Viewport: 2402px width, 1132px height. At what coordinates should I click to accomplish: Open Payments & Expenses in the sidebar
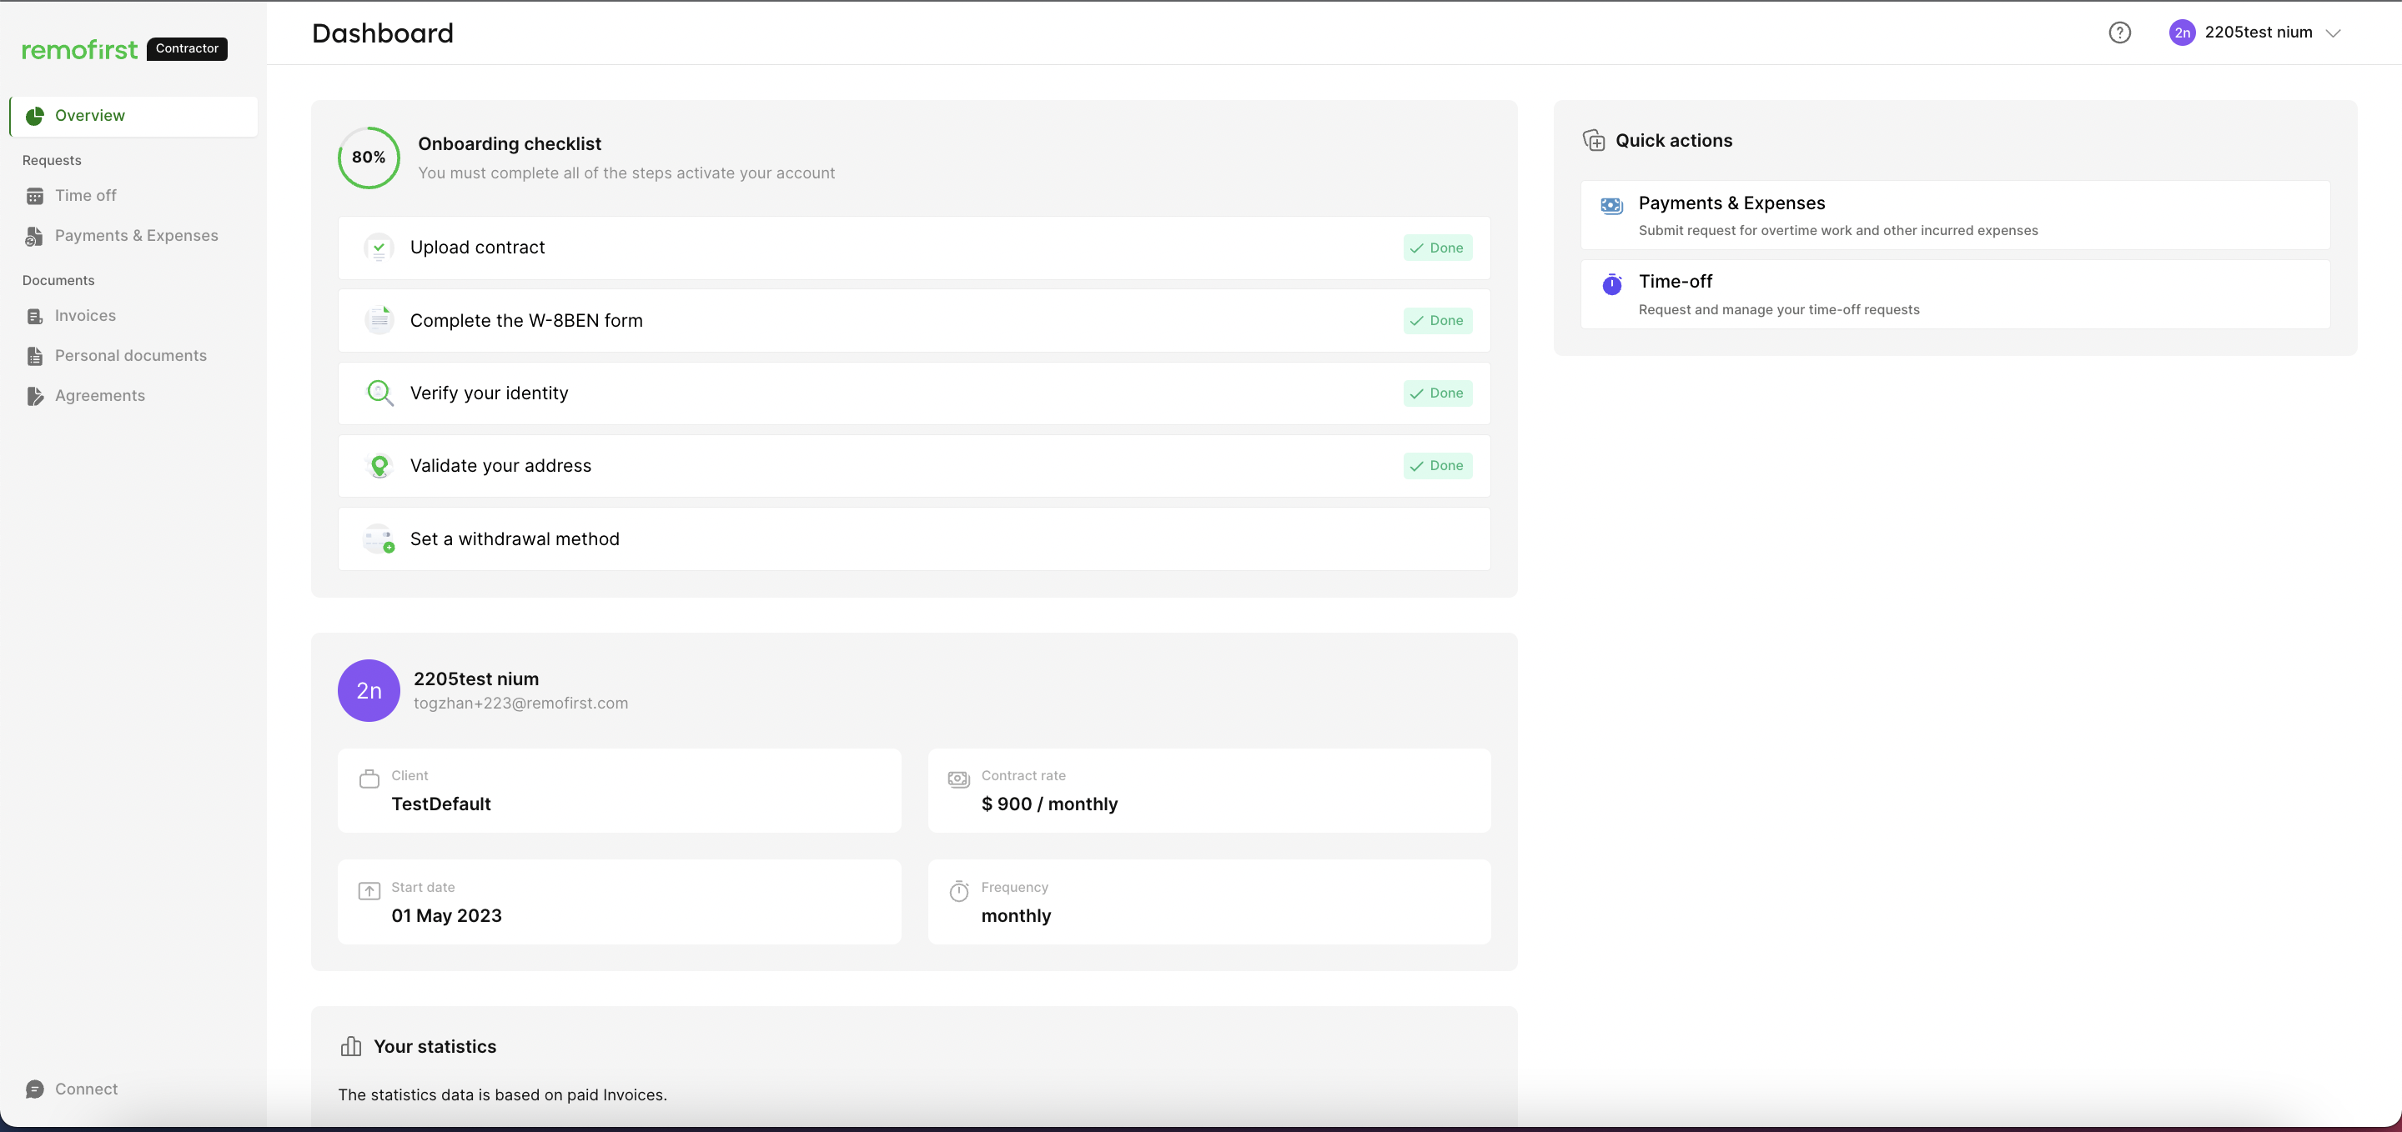pyautogui.click(x=134, y=236)
